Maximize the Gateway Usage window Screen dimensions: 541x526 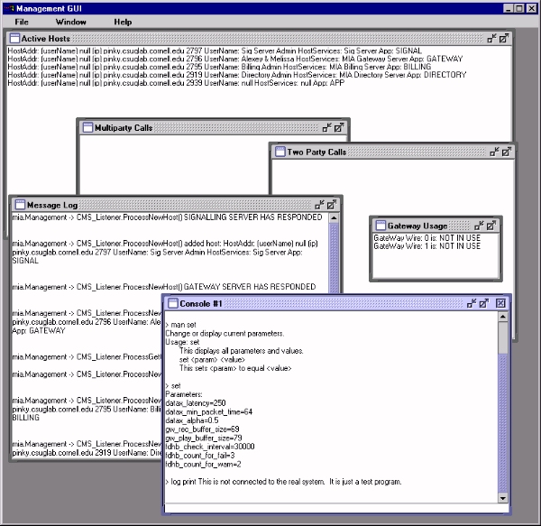click(x=492, y=226)
